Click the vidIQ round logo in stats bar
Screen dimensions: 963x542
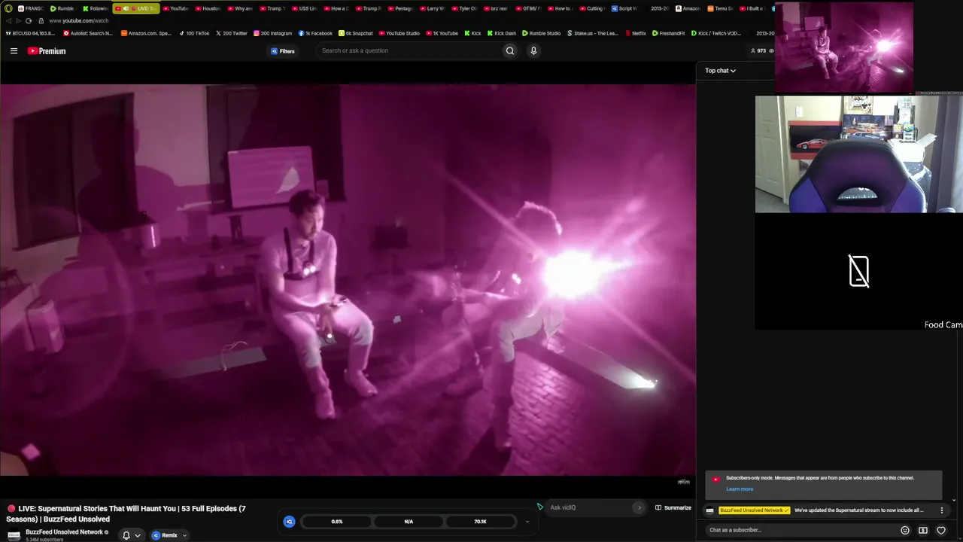[x=289, y=521]
